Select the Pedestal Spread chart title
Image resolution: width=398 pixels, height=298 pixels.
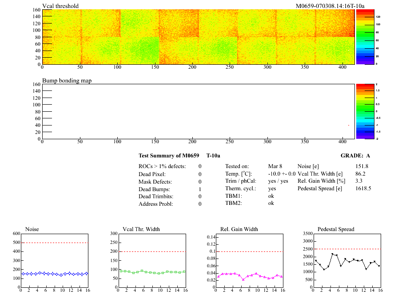pos(336,229)
